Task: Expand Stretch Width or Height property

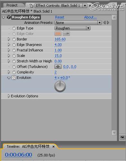Action: pos(9,61)
